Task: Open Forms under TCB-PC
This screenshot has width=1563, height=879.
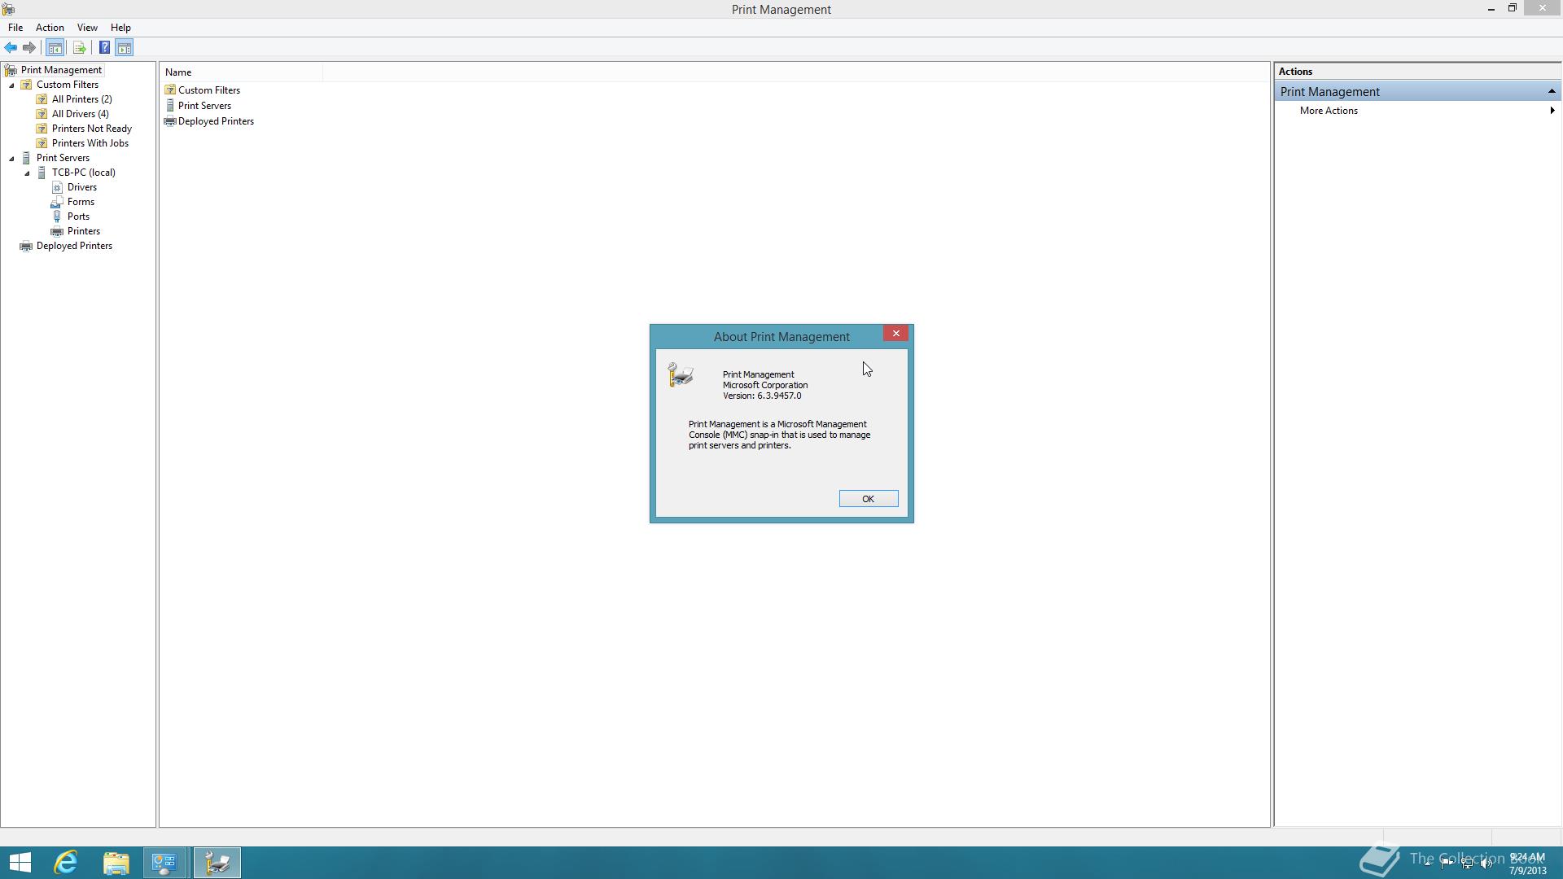Action: pyautogui.click(x=81, y=202)
